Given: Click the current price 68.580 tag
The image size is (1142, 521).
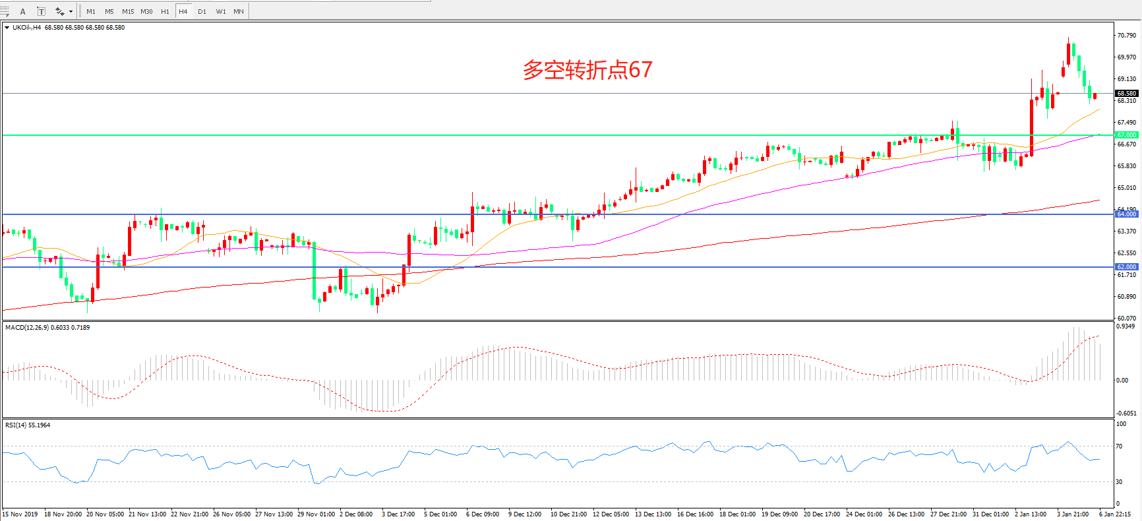Looking at the screenshot, I should click(x=1126, y=94).
